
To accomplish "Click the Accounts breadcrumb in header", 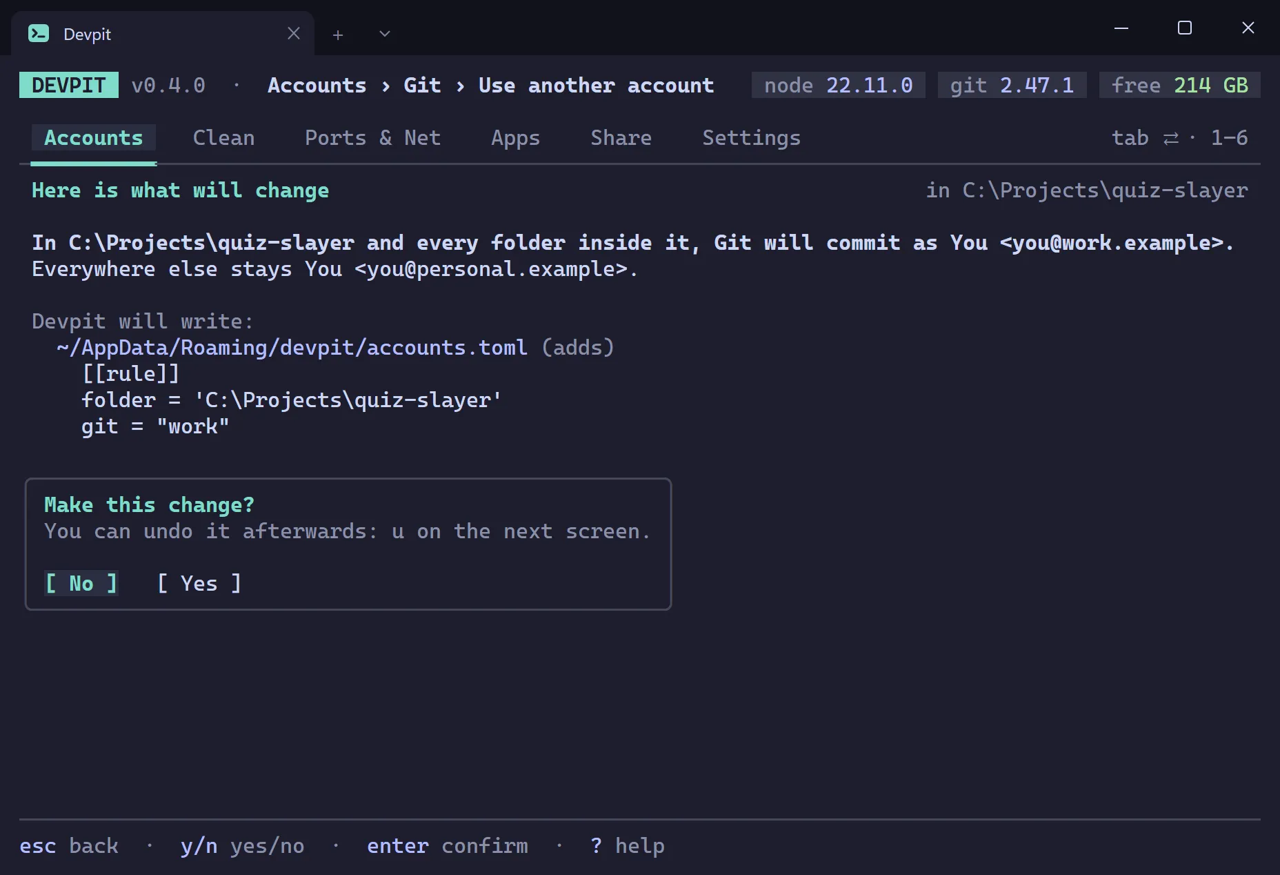I will [x=317, y=85].
